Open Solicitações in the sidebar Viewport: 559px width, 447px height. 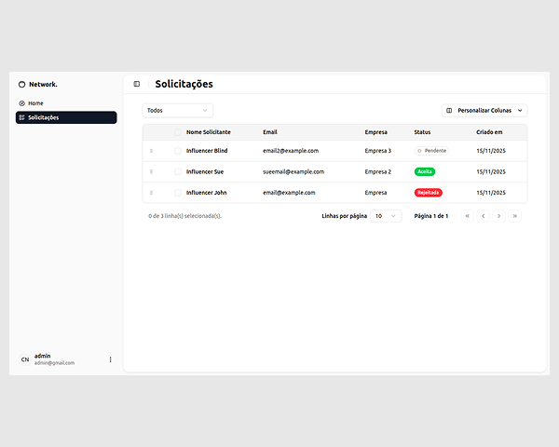point(66,117)
